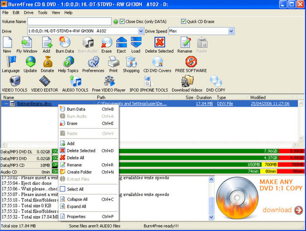Choose Expand All in context menu
This screenshot has height=231, width=306.
pyautogui.click(x=89, y=206)
